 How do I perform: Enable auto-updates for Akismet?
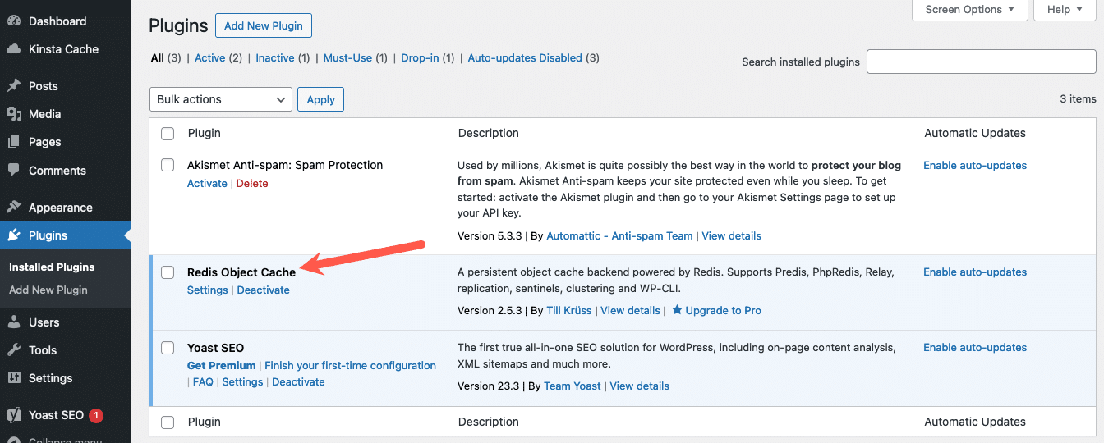click(x=975, y=166)
